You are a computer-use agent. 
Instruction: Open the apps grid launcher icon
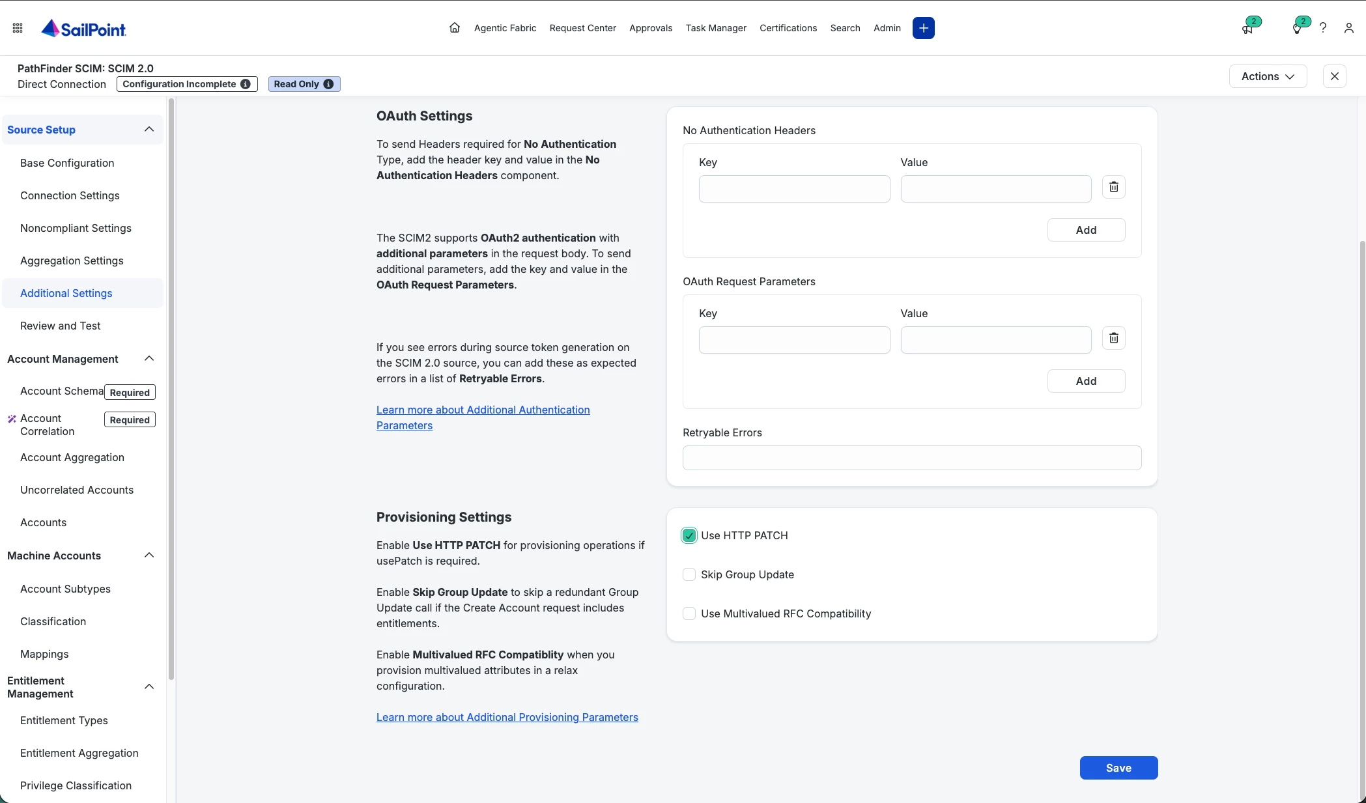coord(18,28)
